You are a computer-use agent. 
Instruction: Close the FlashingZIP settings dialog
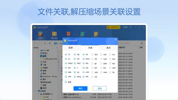[x=115, y=39]
